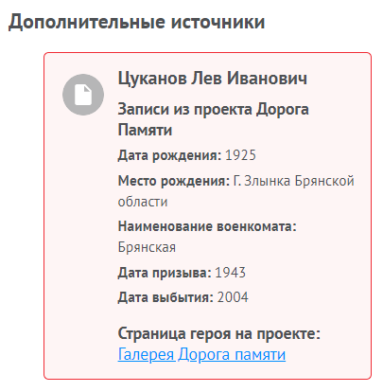The height and width of the screenshot is (392, 383).
Task: Select the name Цуканов Лев Иванович
Action: pos(213,79)
